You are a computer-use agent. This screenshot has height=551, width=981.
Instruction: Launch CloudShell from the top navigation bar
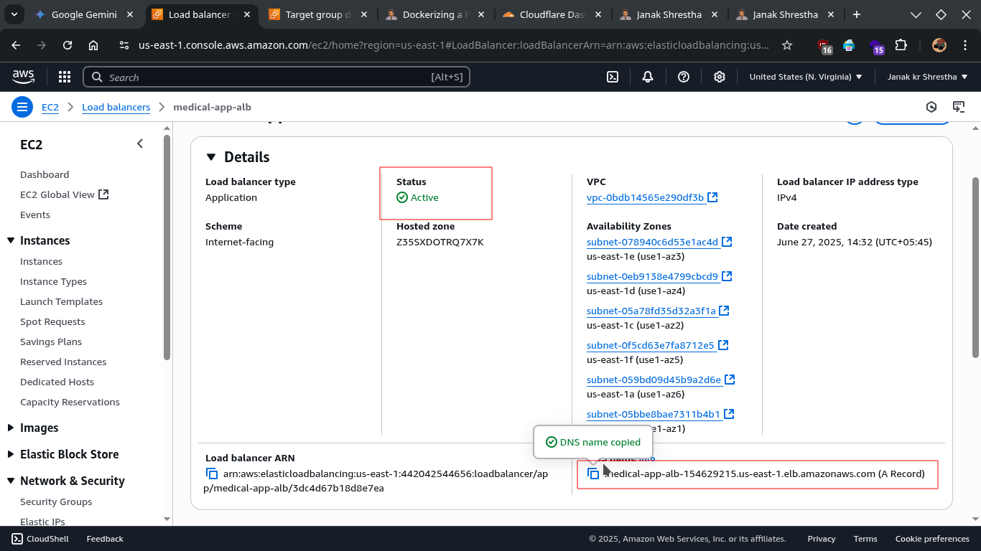613,77
